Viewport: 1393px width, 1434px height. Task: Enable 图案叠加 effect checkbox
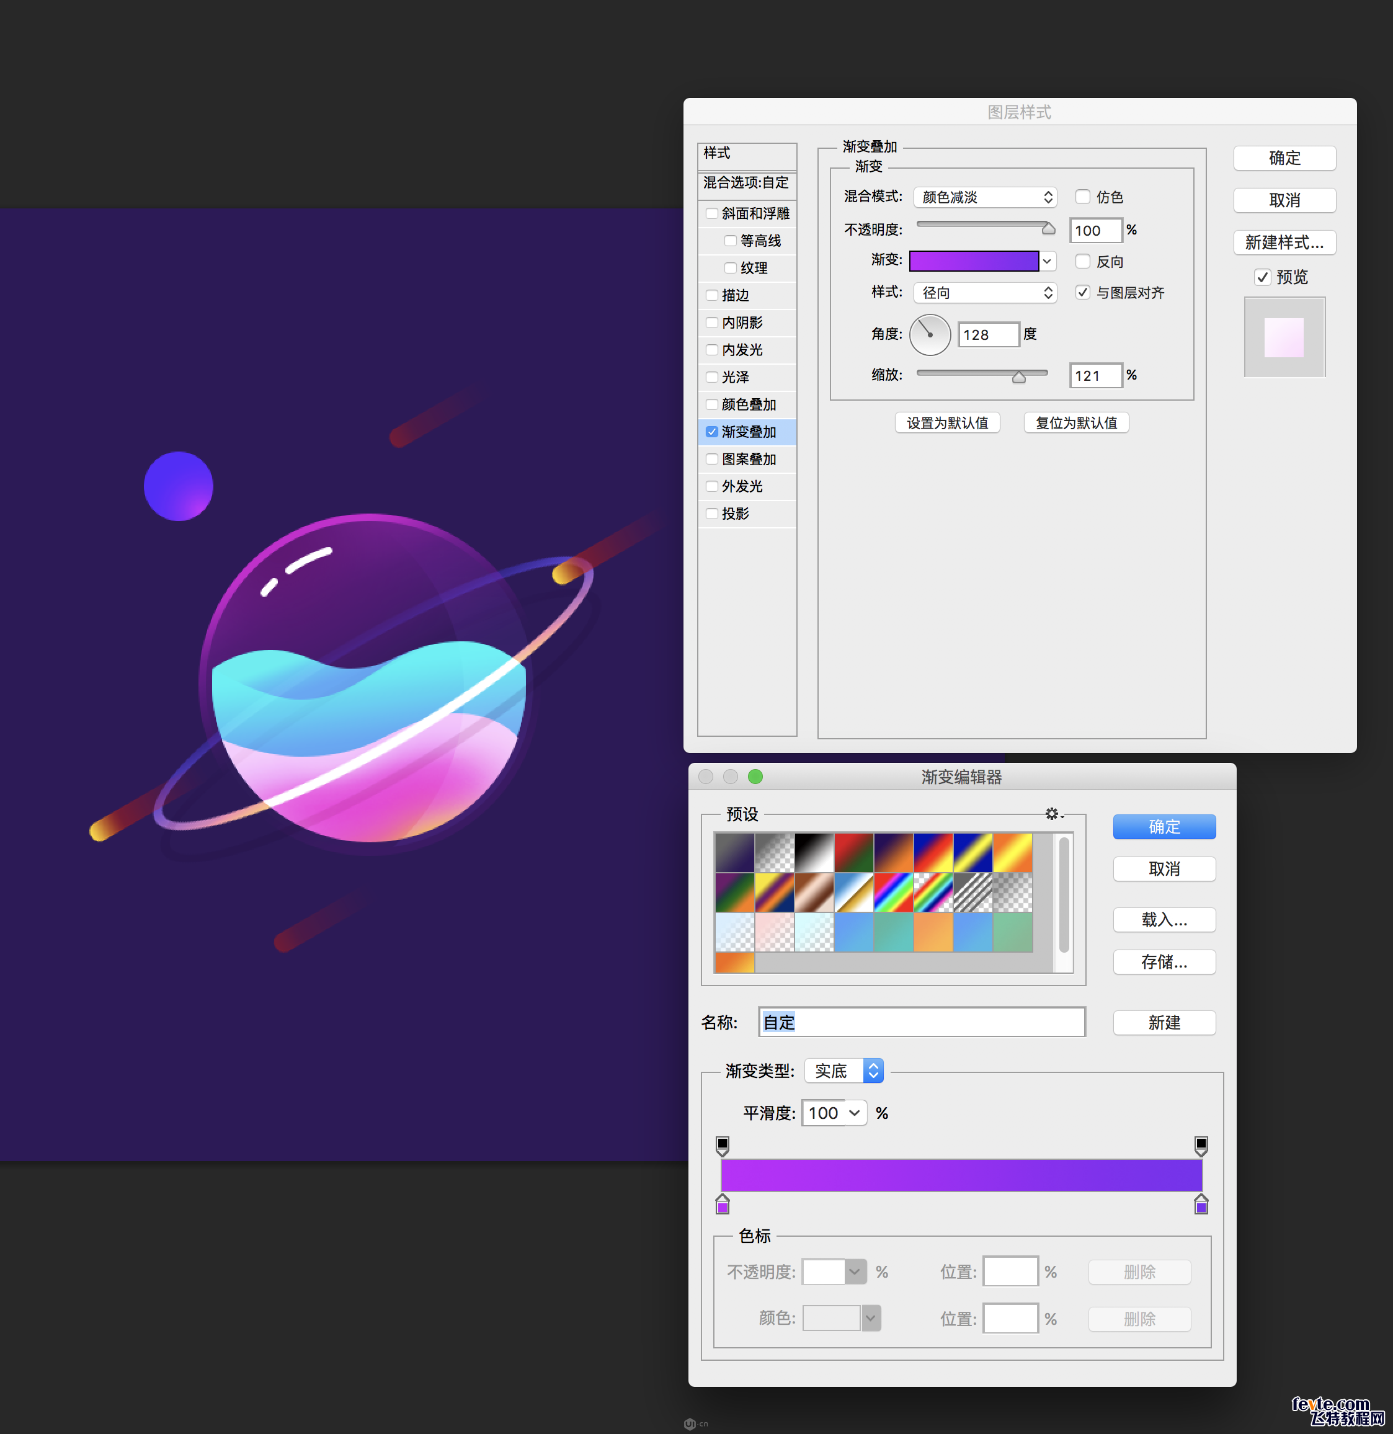coord(711,459)
